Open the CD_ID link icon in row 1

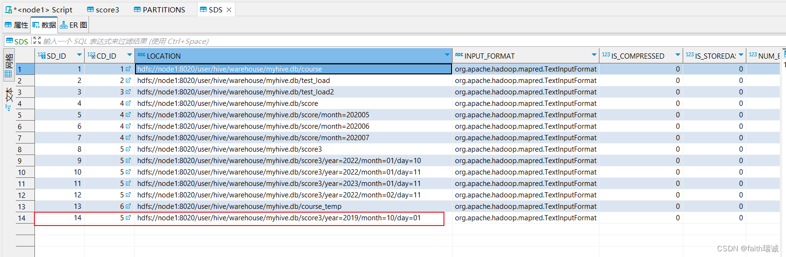pyautogui.click(x=128, y=69)
